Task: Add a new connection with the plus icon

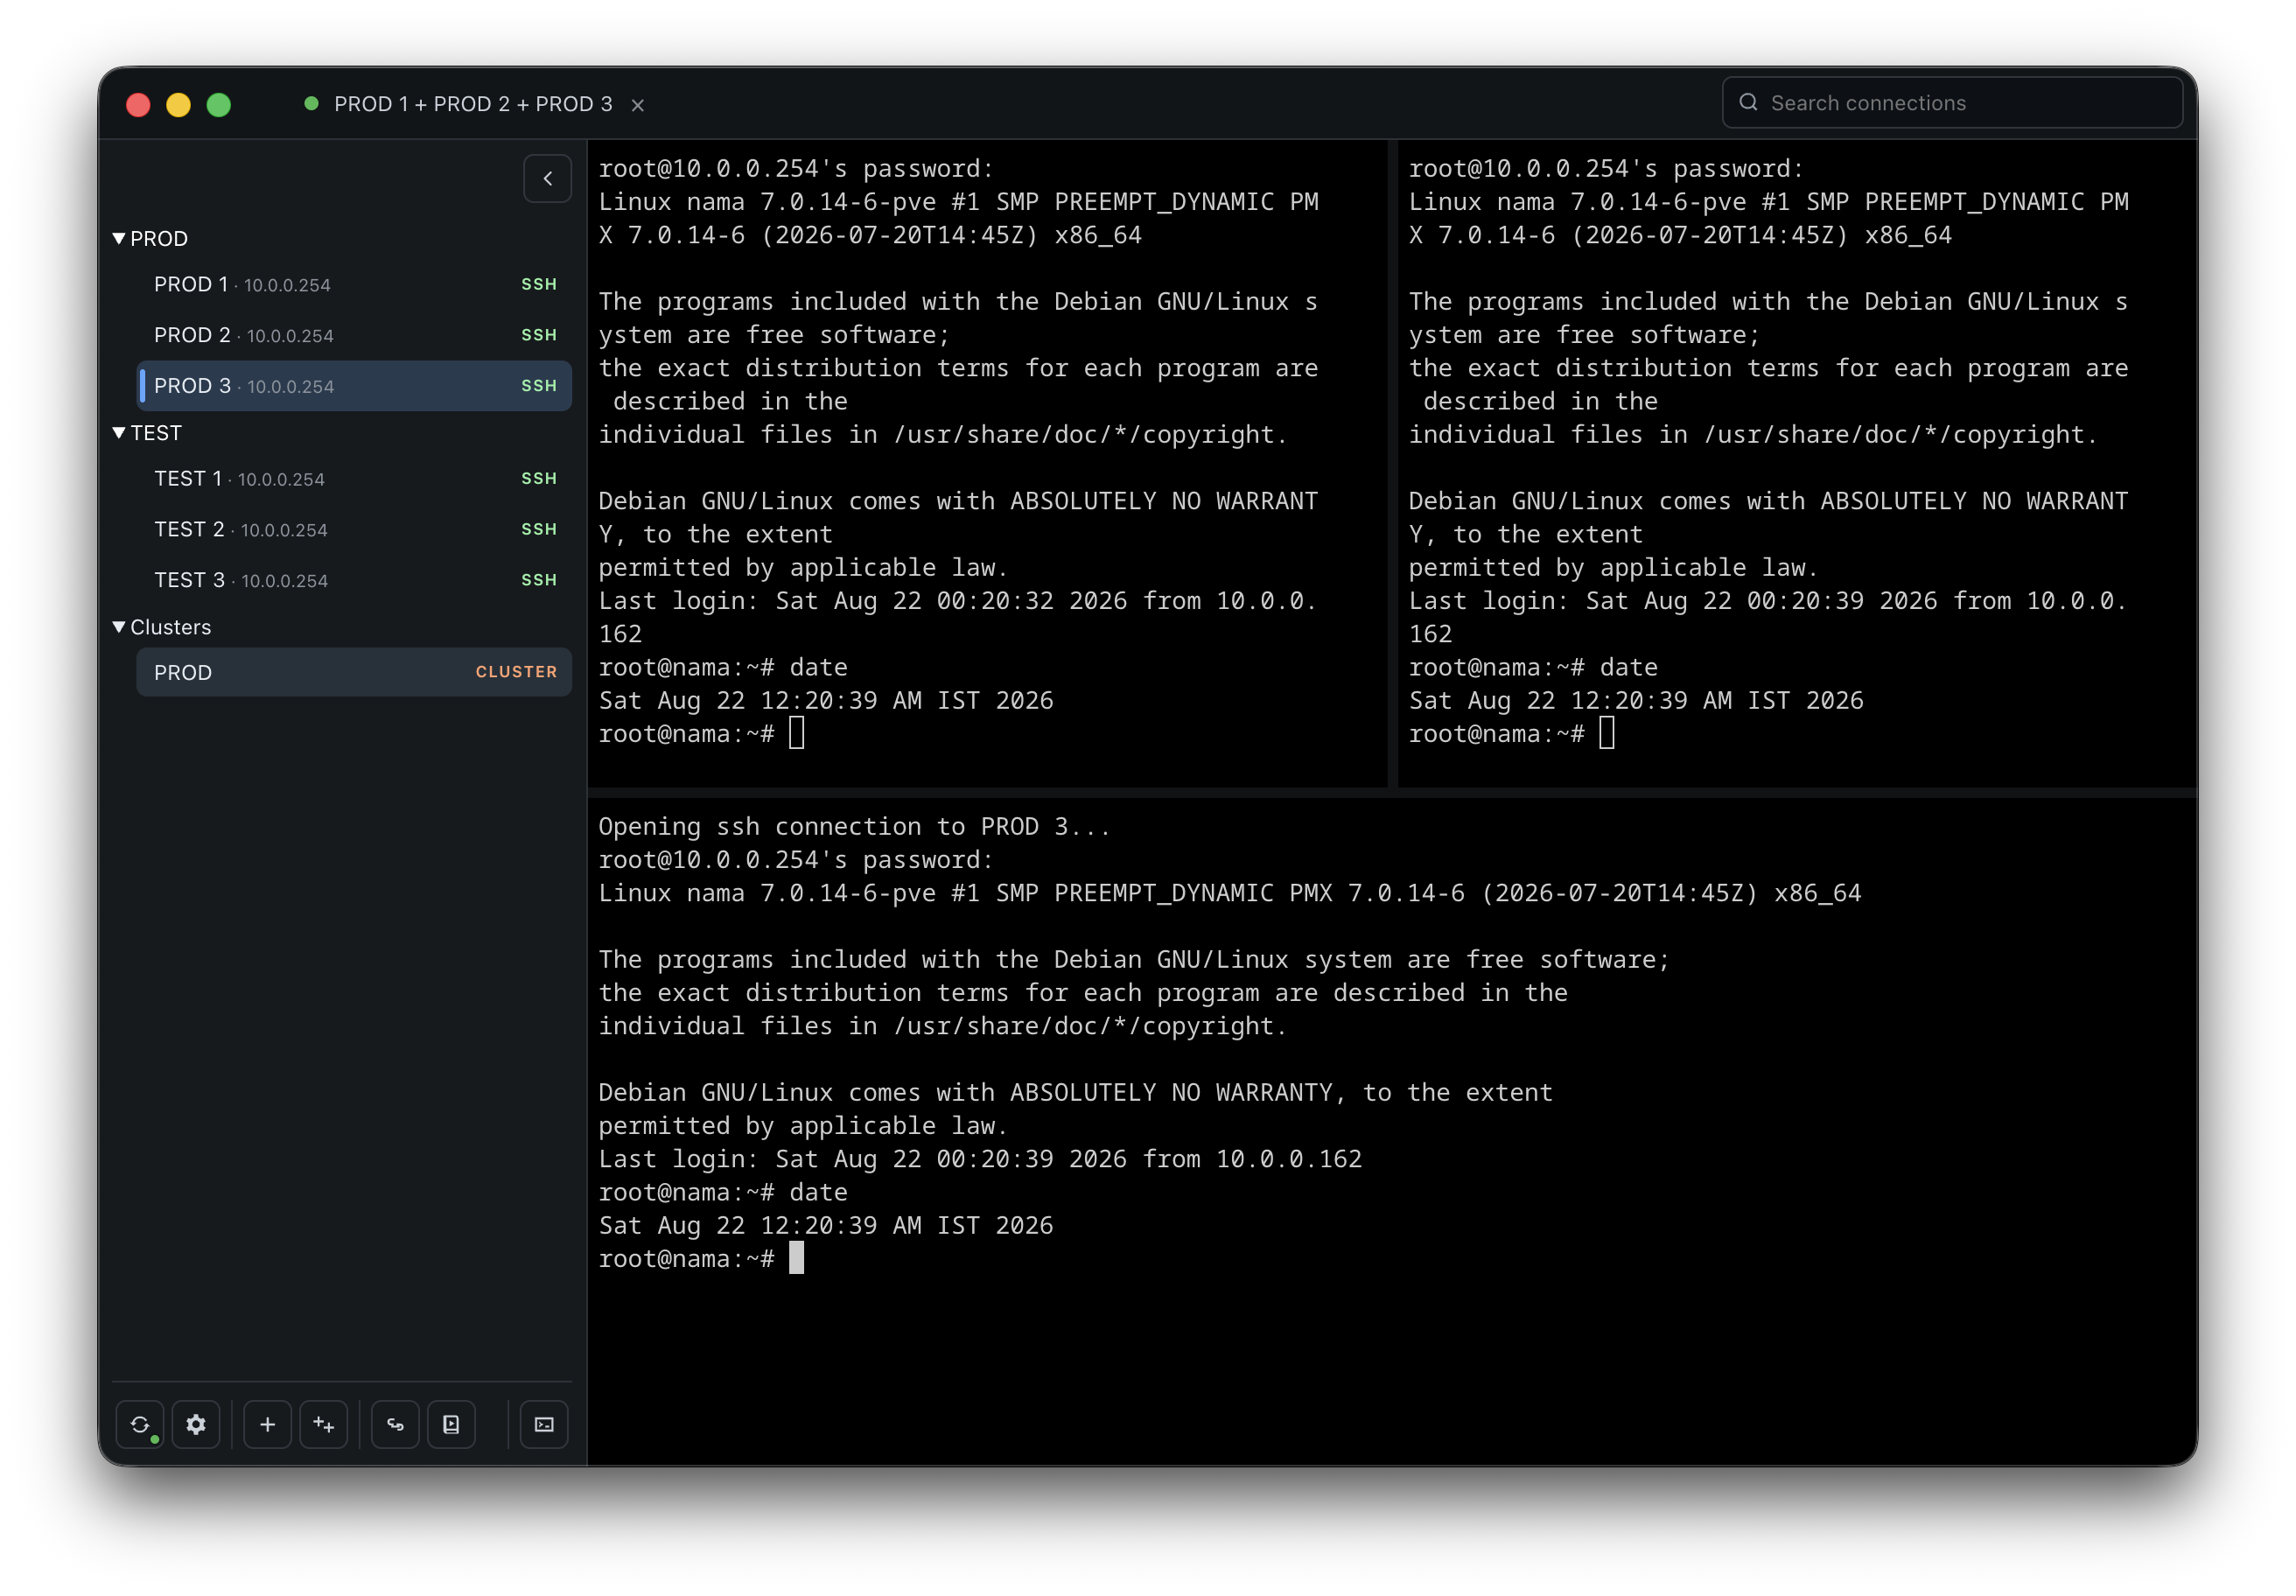Action: coord(267,1424)
